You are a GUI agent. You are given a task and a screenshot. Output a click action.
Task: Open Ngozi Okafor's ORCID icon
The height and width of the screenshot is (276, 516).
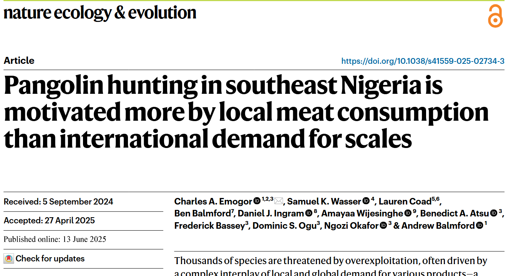point(383,226)
